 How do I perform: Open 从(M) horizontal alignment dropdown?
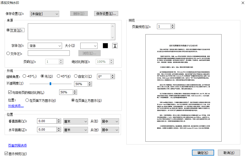tap(110, 130)
